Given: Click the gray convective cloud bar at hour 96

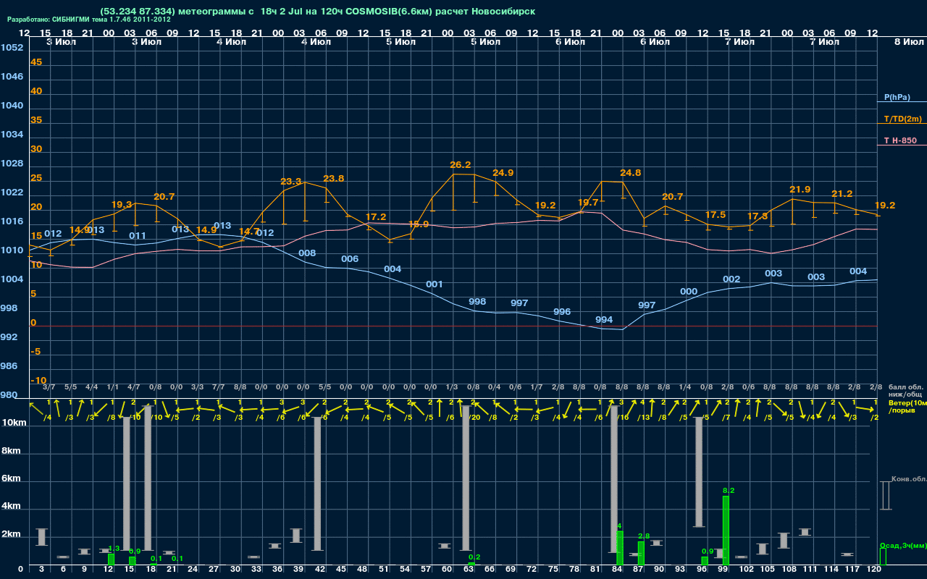Looking at the screenshot, I should [x=699, y=472].
